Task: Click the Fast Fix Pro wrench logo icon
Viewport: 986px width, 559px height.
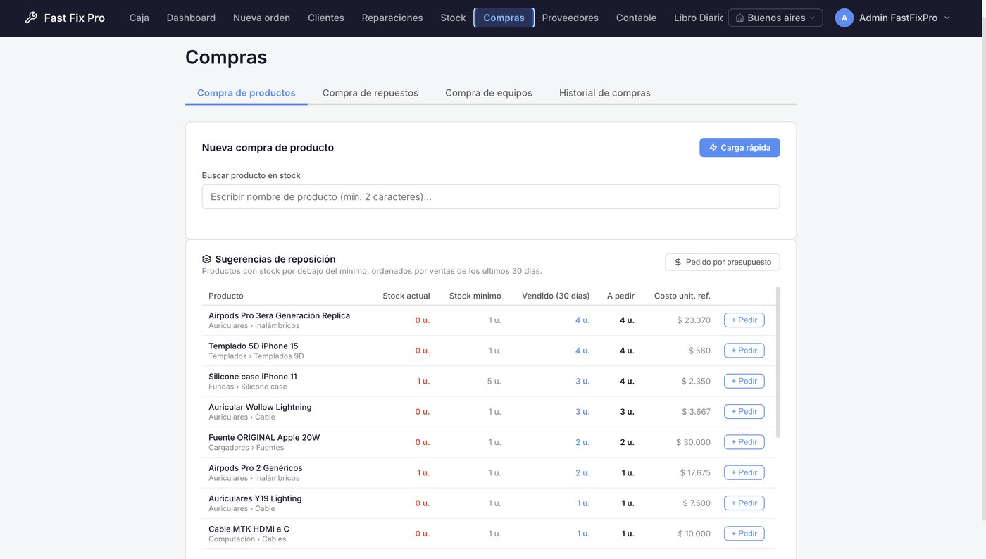Action: click(x=31, y=18)
